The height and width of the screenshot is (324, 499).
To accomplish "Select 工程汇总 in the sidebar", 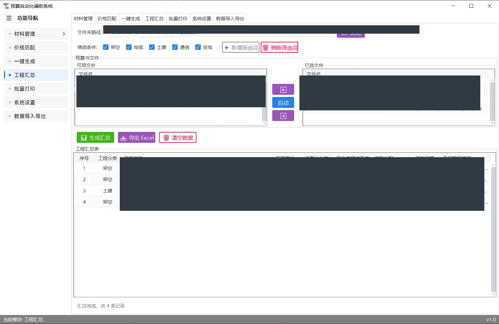I will tap(36, 75).
